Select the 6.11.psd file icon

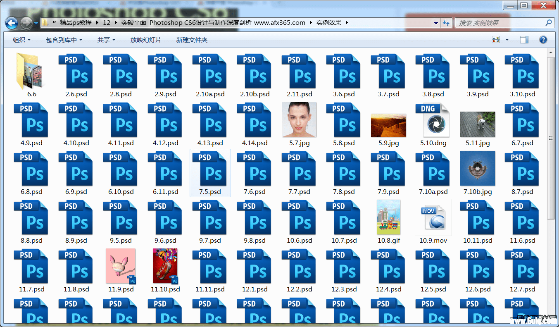[164, 169]
